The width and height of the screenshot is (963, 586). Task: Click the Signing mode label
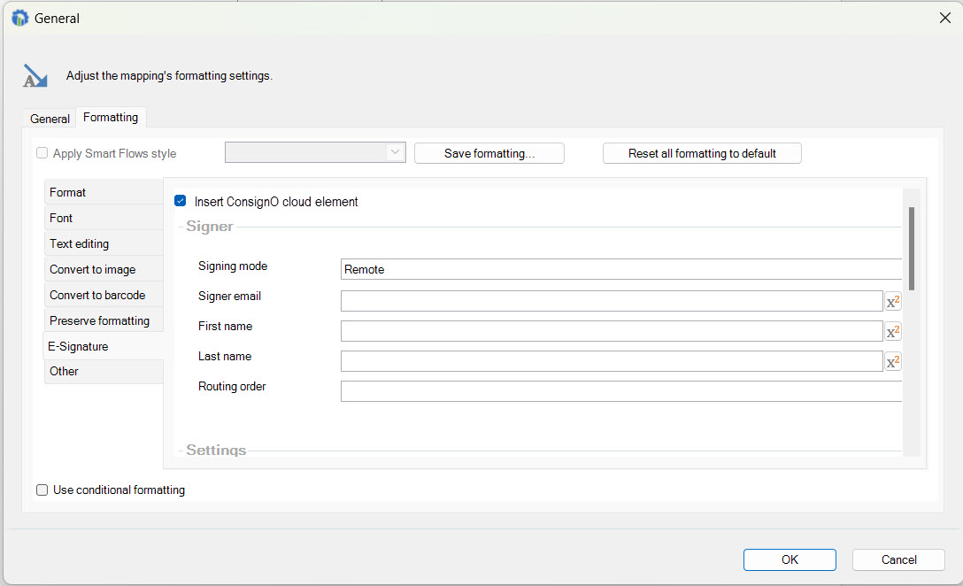coord(233,266)
